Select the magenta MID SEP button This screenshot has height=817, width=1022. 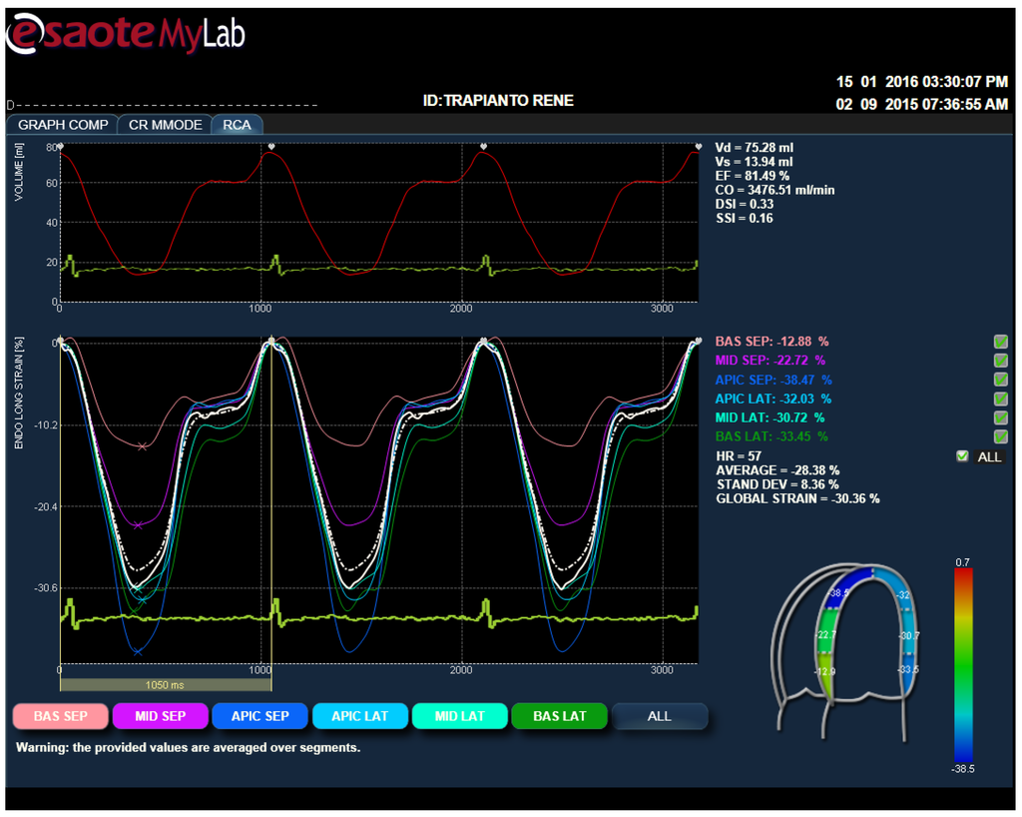(x=161, y=716)
